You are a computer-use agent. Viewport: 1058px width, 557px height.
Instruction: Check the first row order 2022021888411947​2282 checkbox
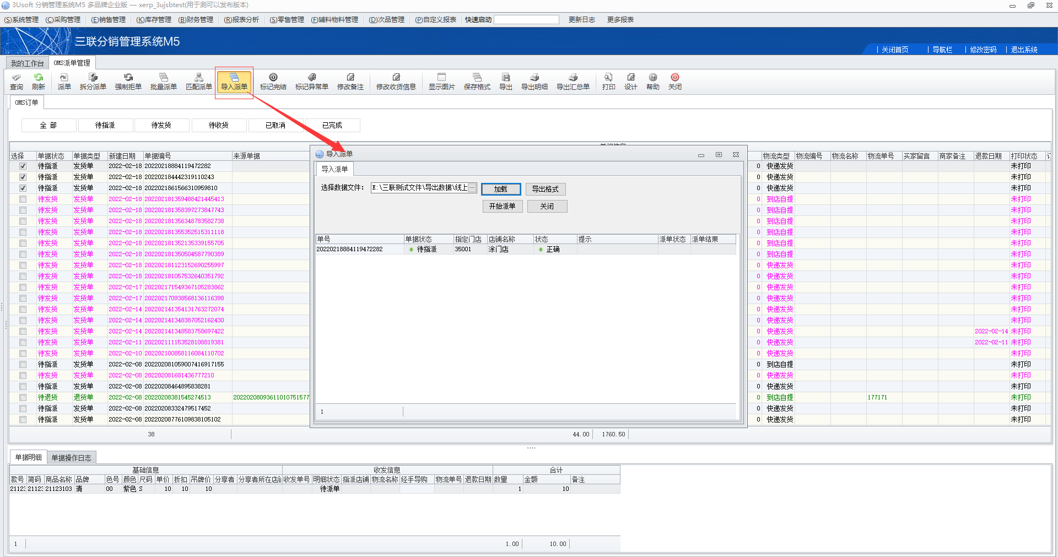23,166
